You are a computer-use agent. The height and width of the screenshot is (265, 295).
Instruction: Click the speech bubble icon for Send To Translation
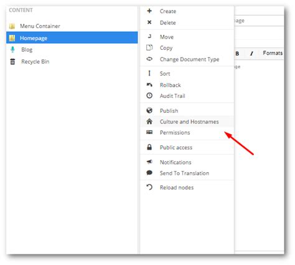(149, 173)
